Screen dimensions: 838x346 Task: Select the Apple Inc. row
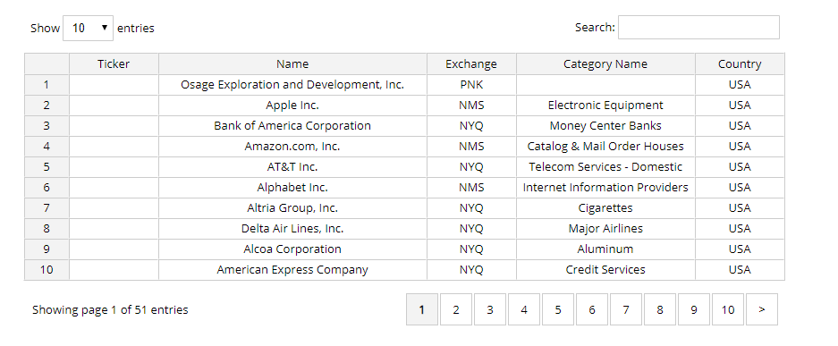pos(404,105)
